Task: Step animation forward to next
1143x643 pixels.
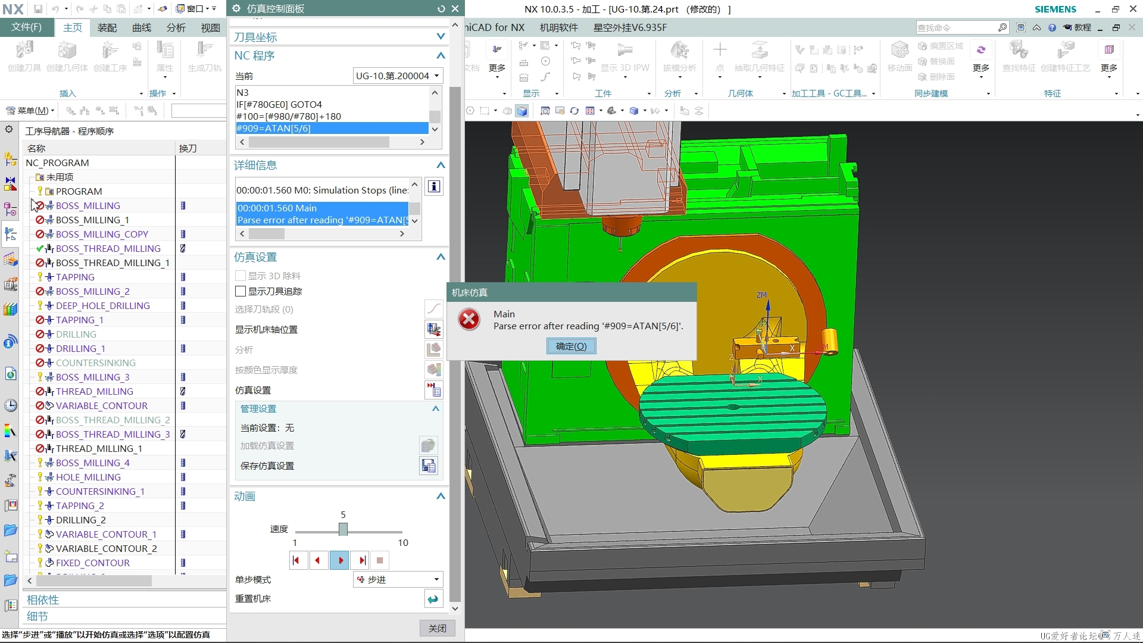Action: click(x=361, y=560)
